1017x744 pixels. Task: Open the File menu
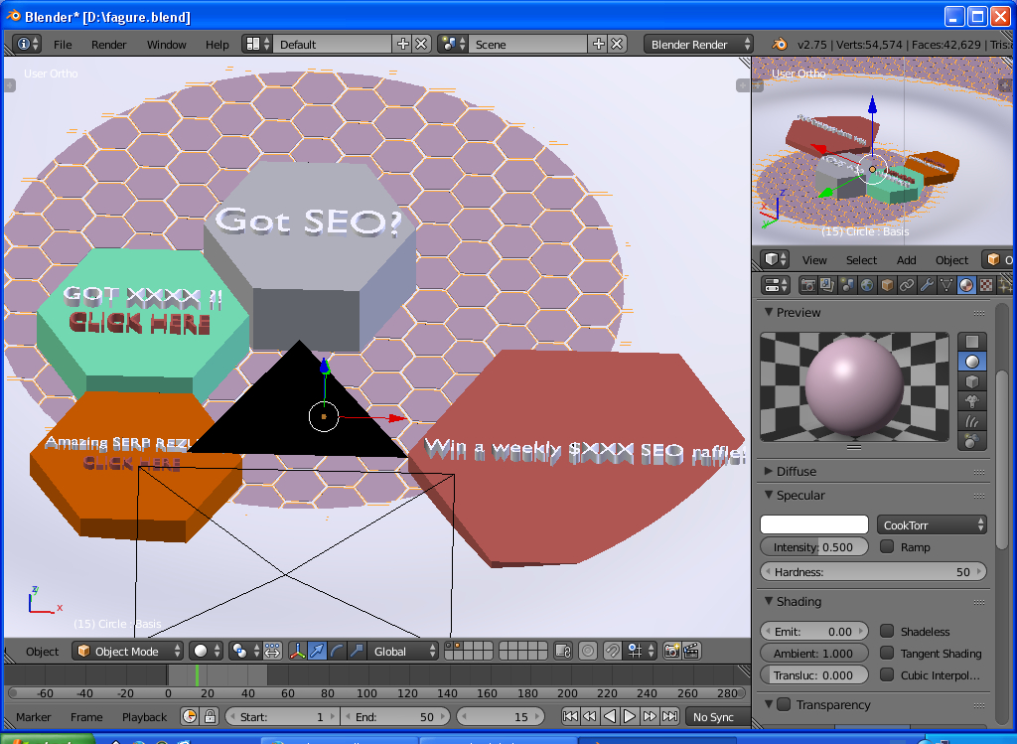(x=63, y=45)
